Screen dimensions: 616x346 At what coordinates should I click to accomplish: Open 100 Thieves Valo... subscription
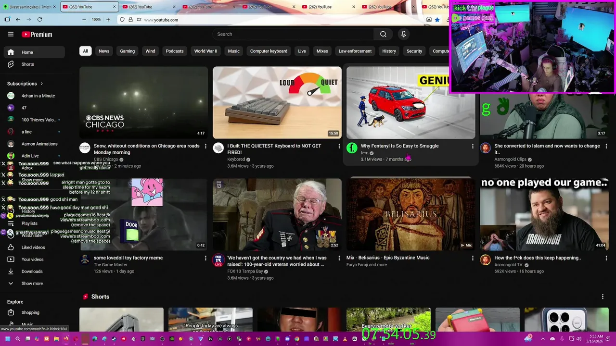34,120
